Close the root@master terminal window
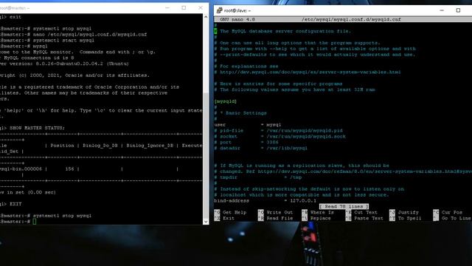This screenshot has height=266, width=472. pos(200,8)
